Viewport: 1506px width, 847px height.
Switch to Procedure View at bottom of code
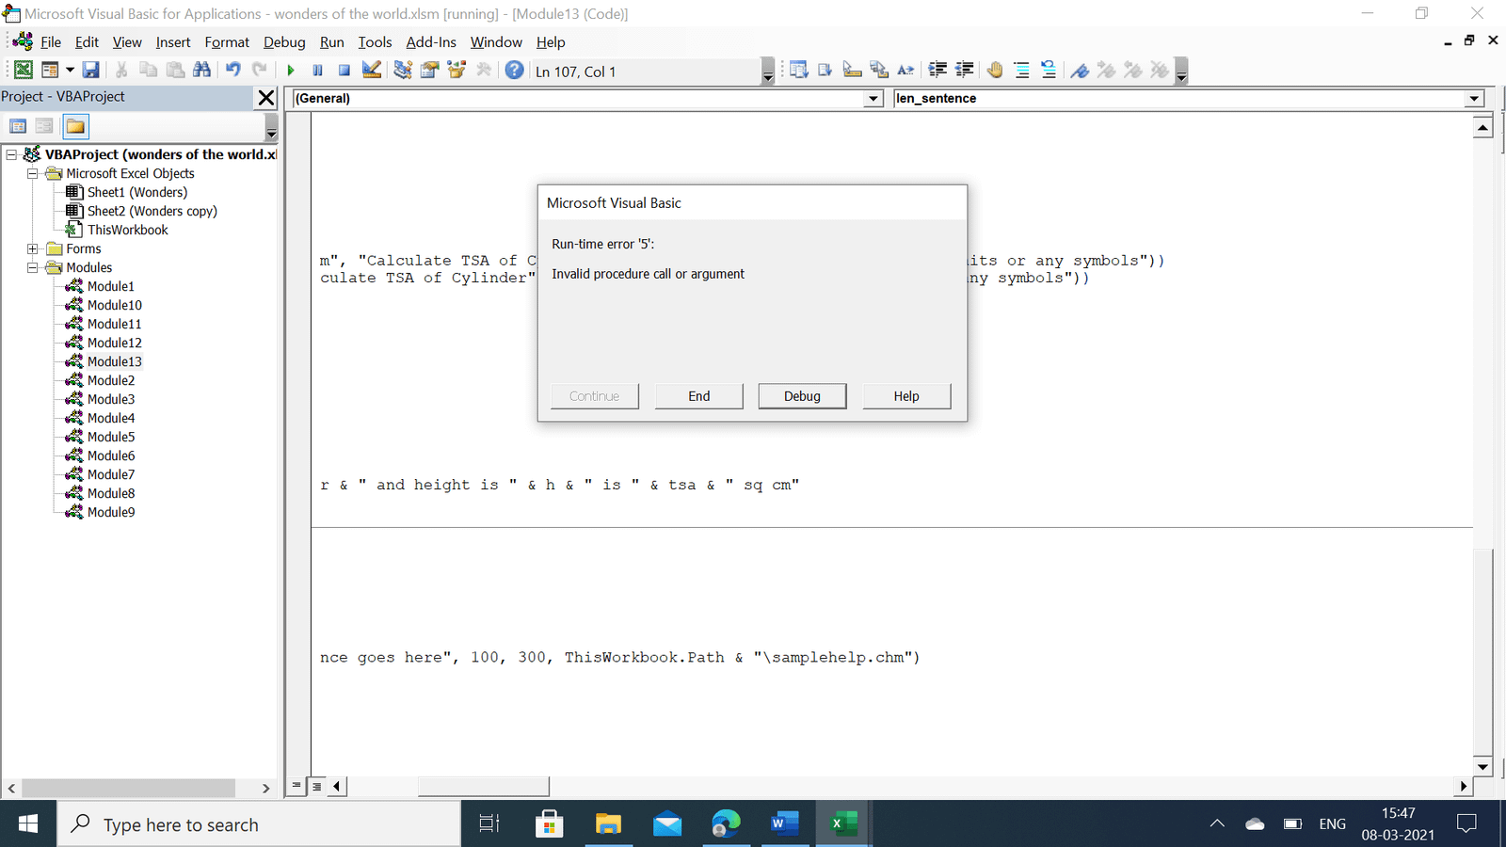coord(296,786)
